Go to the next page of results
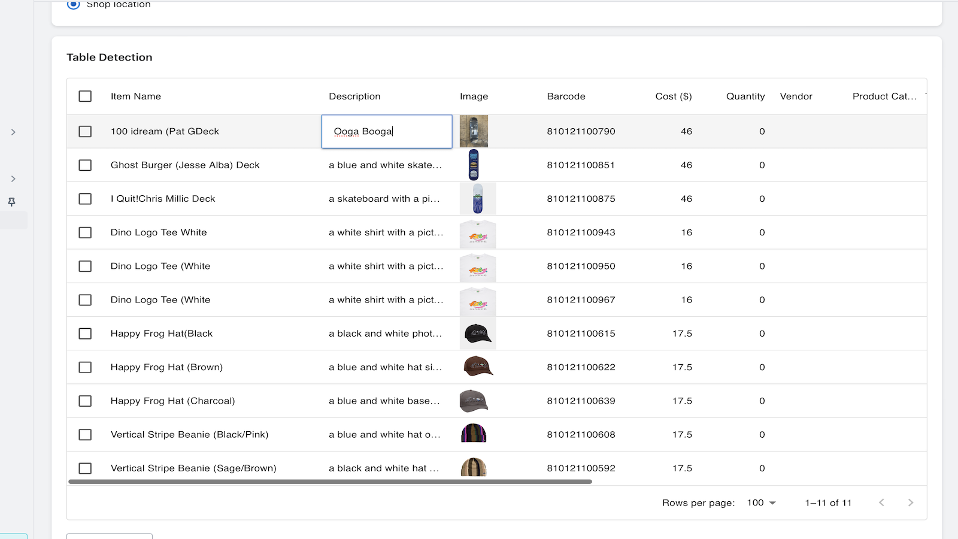Screen dimensions: 958x539 pos(910,502)
